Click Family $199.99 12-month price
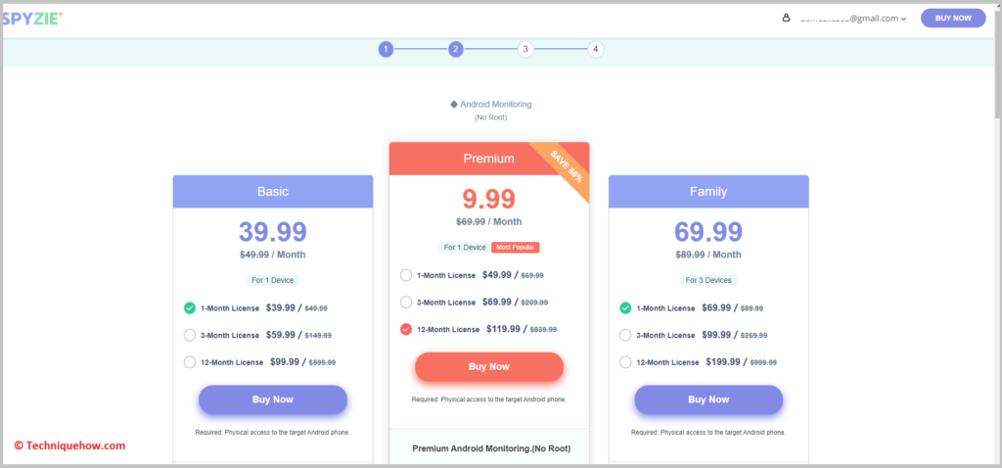This screenshot has height=468, width=1002. click(724, 362)
